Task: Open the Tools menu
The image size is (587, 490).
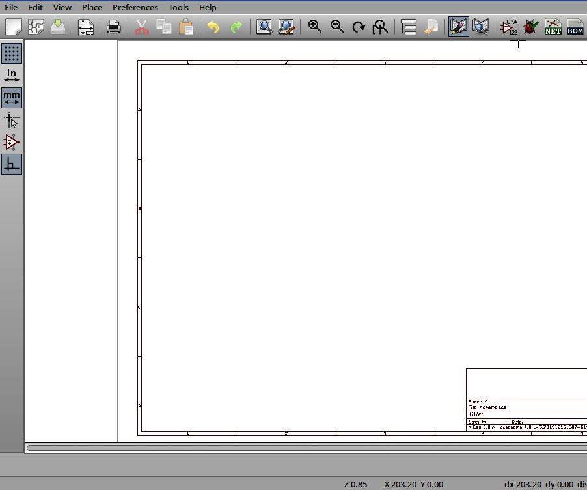Action: pos(178,8)
